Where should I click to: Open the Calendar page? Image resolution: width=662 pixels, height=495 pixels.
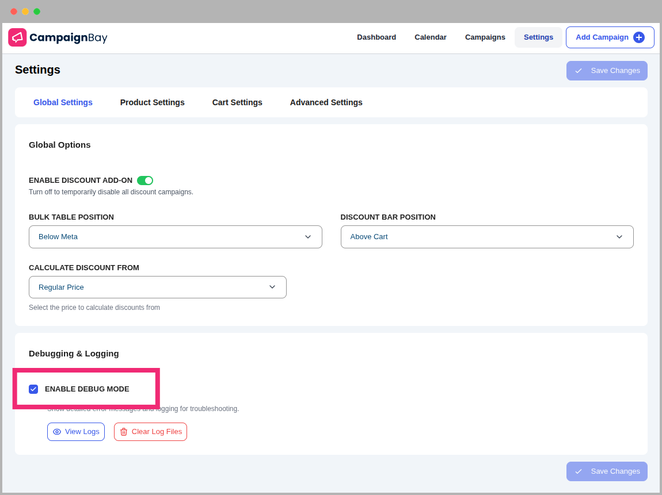click(x=430, y=37)
